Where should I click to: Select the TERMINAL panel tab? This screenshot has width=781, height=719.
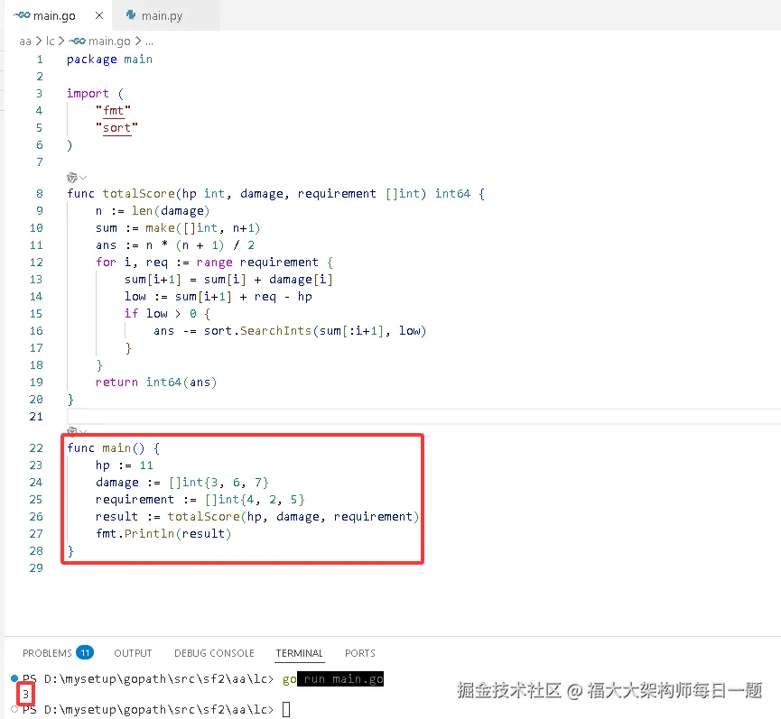click(x=300, y=653)
